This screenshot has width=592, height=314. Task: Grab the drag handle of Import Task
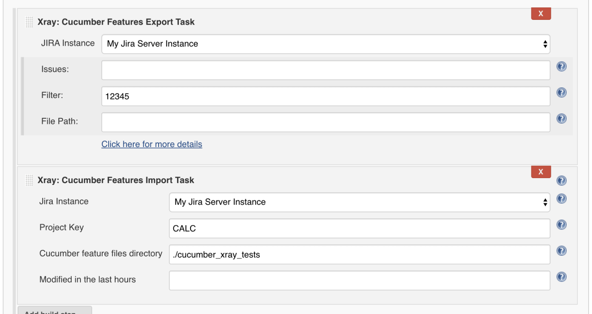pyautogui.click(x=29, y=180)
